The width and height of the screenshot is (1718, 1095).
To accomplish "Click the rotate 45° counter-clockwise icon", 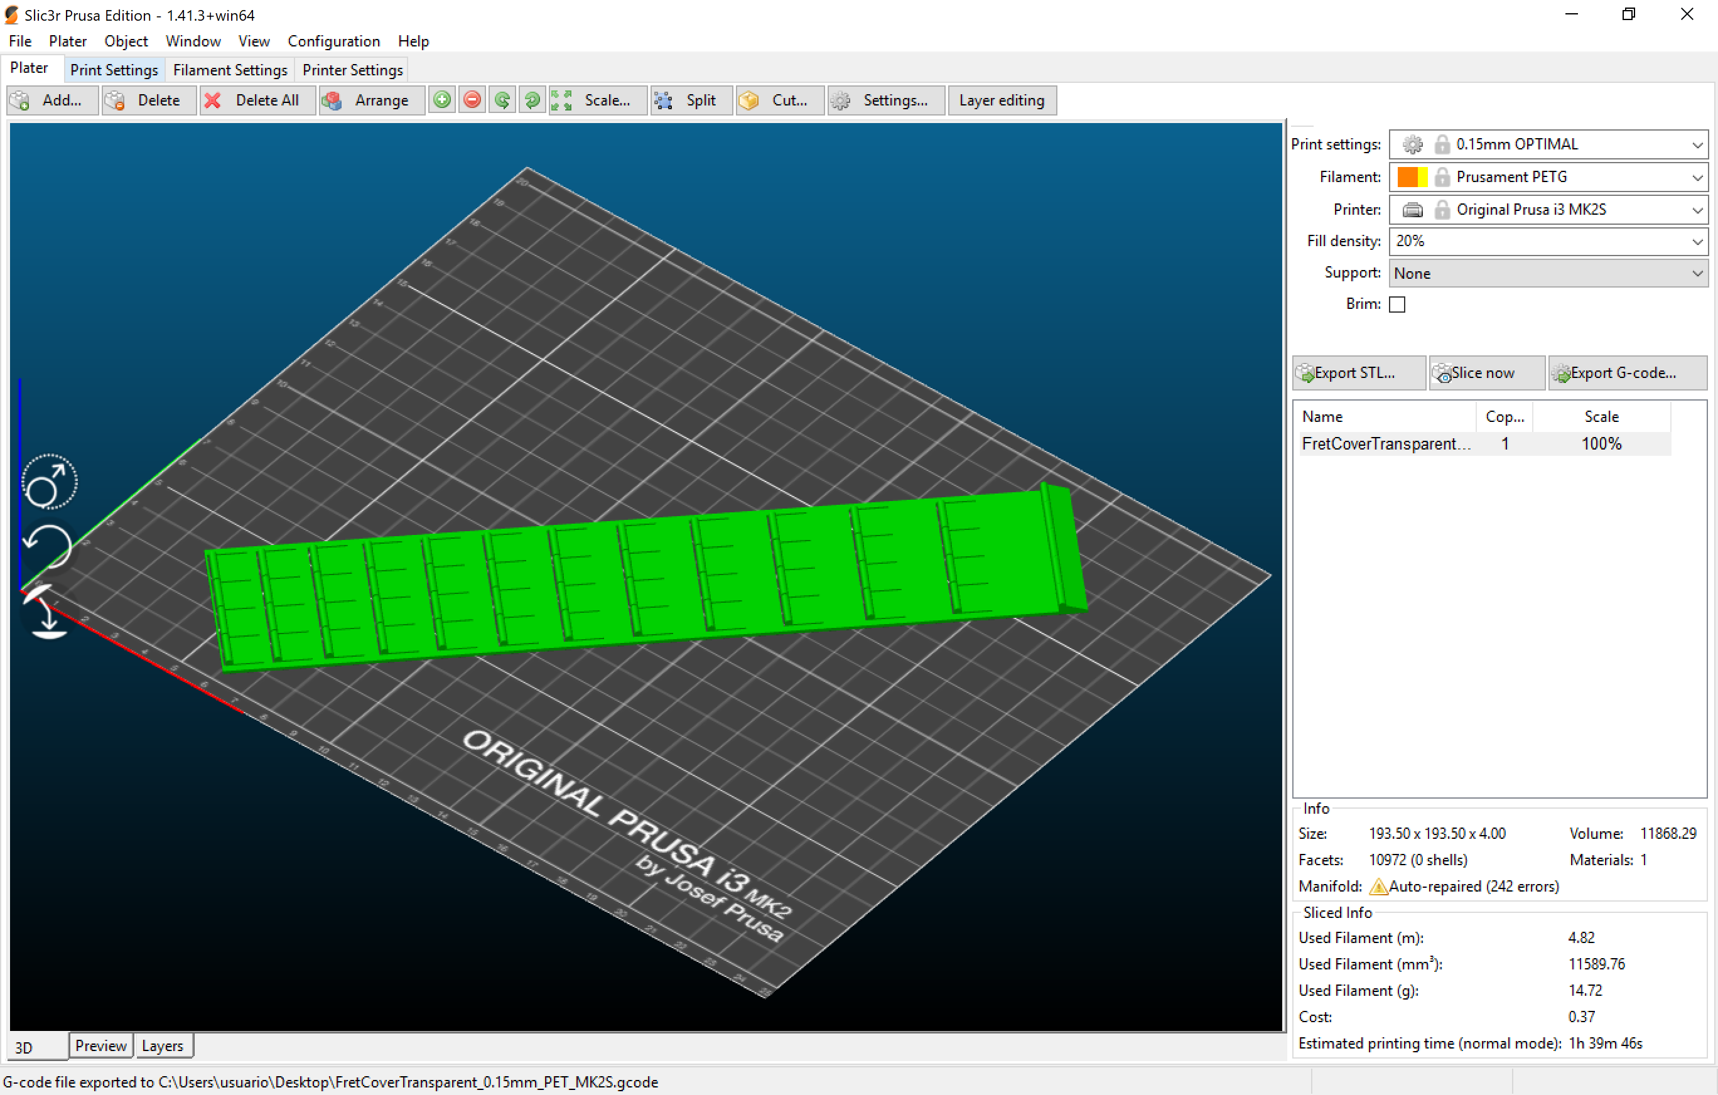I will tap(502, 100).
